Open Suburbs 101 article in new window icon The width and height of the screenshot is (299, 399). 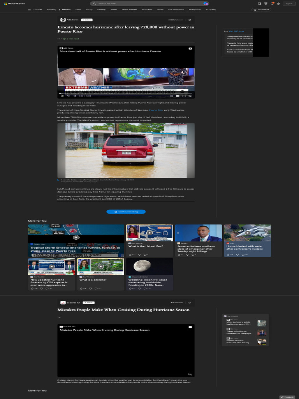190,302
